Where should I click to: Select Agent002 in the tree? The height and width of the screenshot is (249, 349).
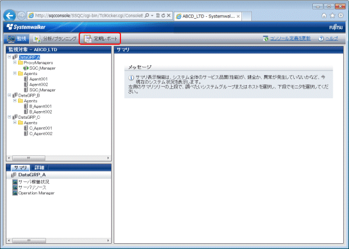click(x=39, y=84)
